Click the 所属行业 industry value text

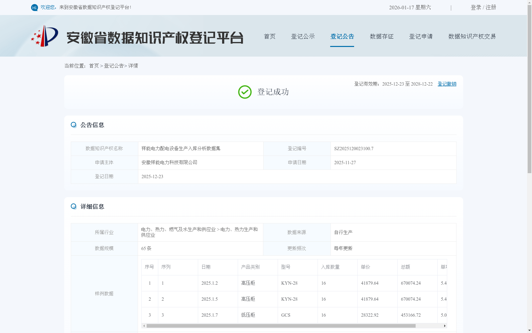coord(199,232)
